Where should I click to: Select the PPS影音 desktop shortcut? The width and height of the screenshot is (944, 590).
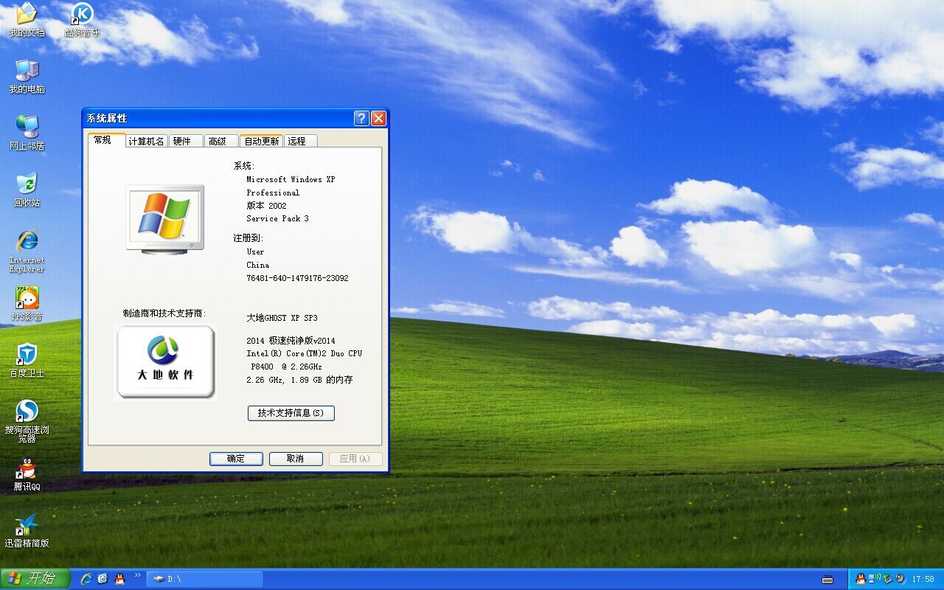pyautogui.click(x=27, y=303)
